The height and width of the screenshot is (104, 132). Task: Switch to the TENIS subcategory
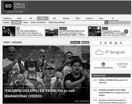26,22
